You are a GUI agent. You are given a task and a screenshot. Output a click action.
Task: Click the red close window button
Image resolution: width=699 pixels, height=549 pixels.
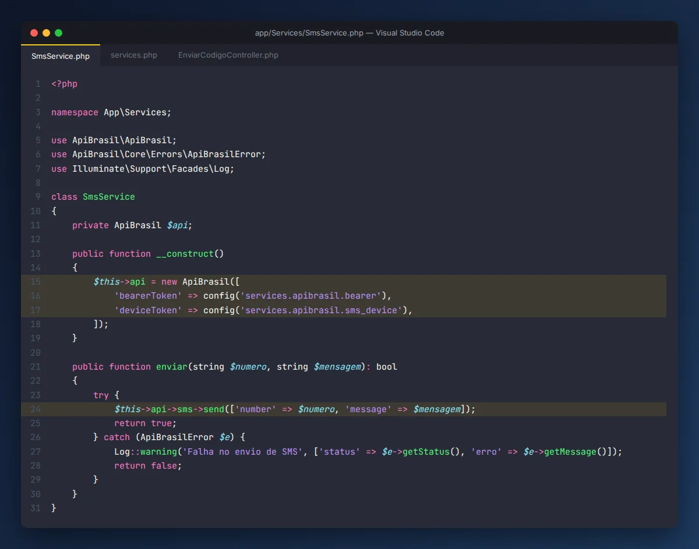[x=34, y=33]
